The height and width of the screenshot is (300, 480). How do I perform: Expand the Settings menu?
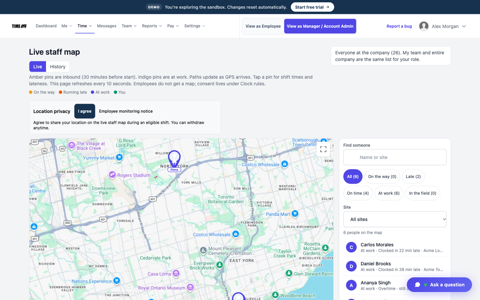click(x=195, y=26)
